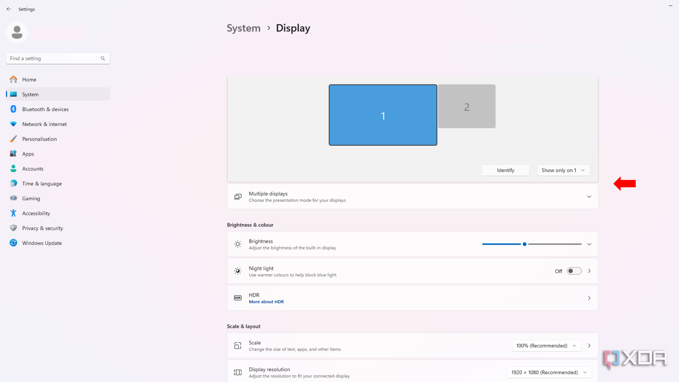Open the 'Show only on 1' dropdown
The image size is (679, 382).
563,170
